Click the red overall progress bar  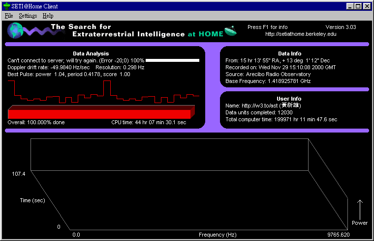click(x=101, y=112)
